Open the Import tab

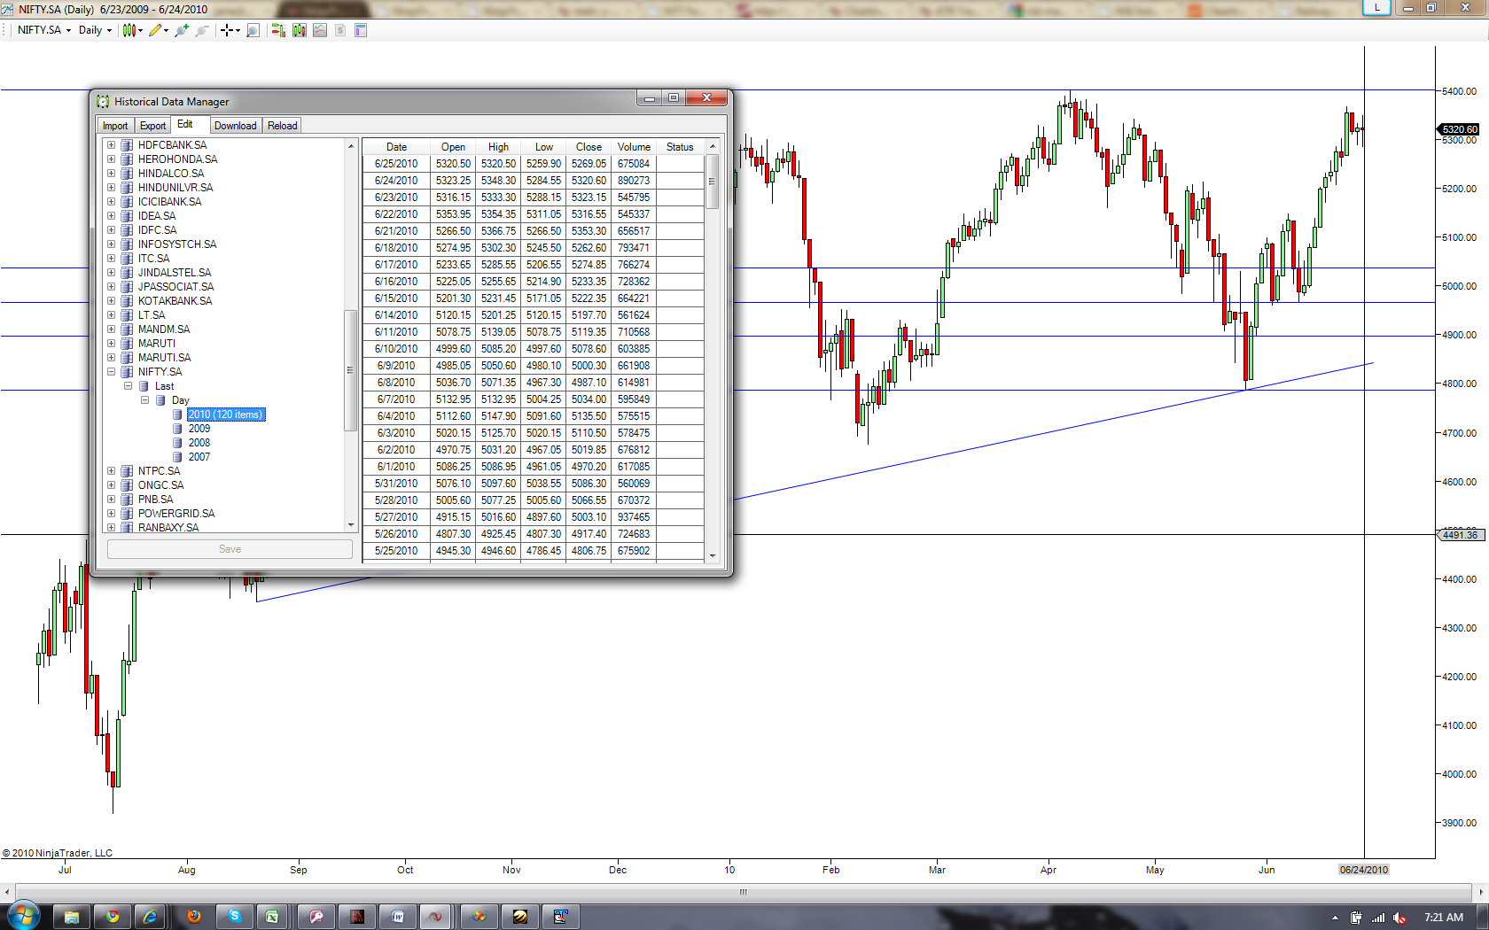115,126
